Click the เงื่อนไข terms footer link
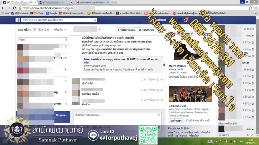 [206, 132]
